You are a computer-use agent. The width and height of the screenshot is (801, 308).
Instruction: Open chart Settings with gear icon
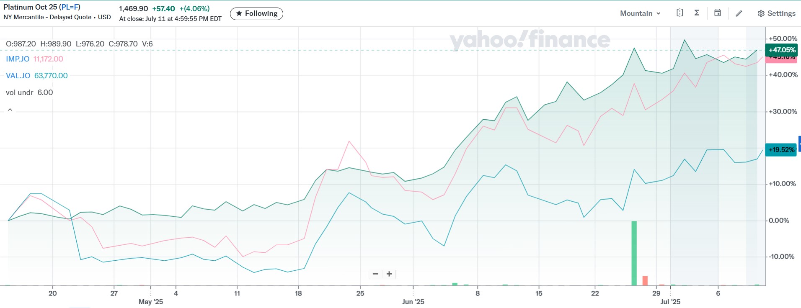pyautogui.click(x=776, y=13)
